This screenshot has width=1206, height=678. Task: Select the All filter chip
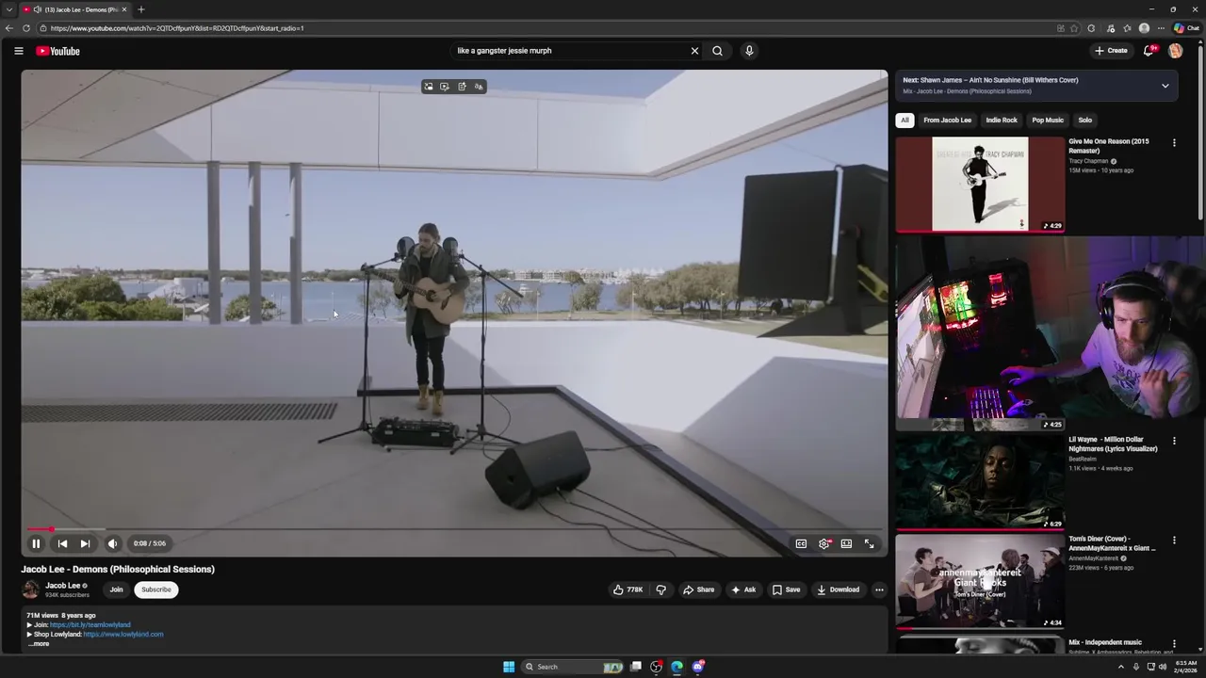tap(904, 121)
